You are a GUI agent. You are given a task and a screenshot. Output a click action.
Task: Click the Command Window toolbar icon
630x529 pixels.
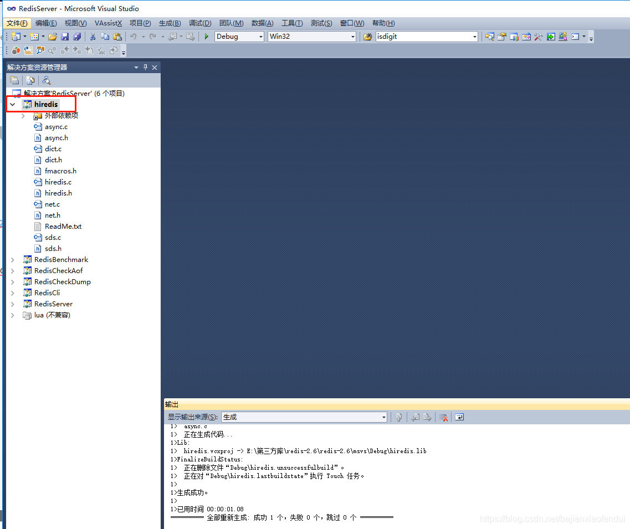[575, 37]
